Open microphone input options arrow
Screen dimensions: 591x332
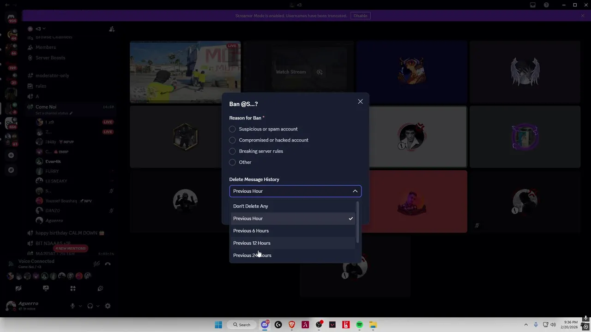[x=80, y=306]
